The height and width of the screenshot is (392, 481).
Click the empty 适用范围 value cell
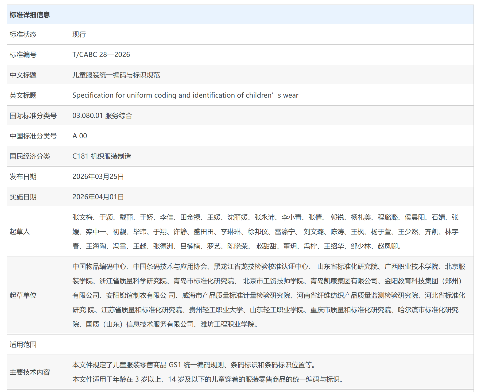[271, 344]
